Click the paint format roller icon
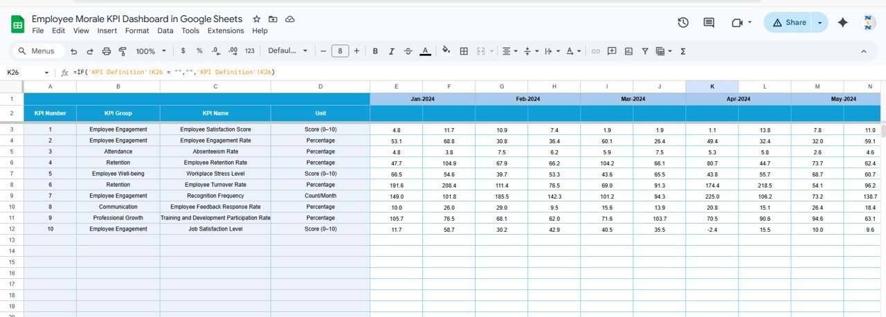This screenshot has height=317, width=886. tap(123, 51)
